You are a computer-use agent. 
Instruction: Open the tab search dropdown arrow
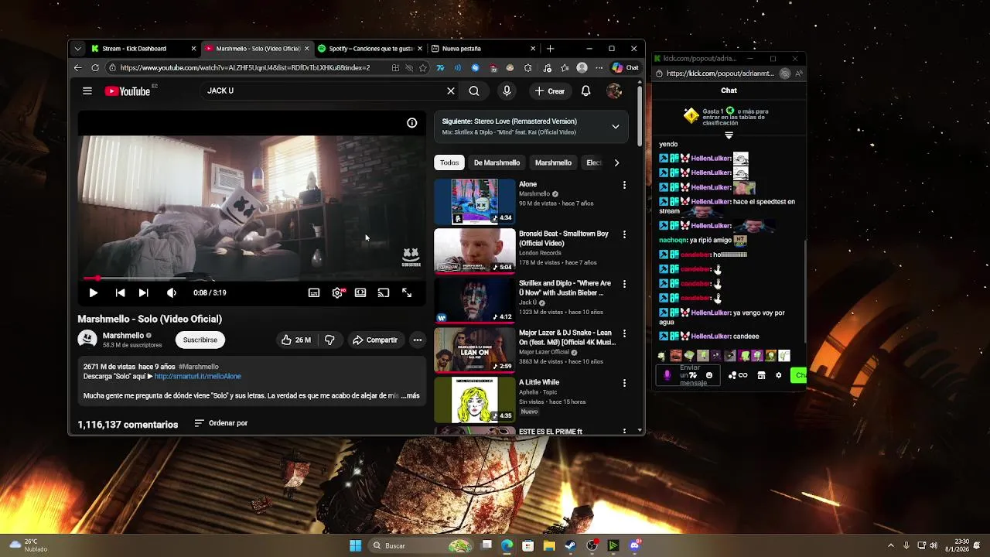[77, 49]
